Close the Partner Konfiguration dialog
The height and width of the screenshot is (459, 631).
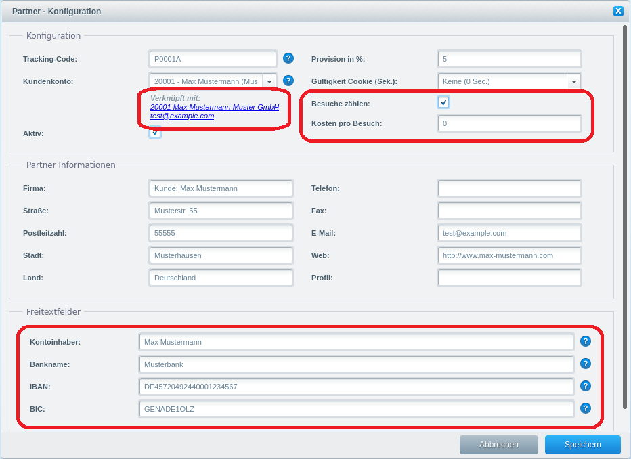(618, 11)
